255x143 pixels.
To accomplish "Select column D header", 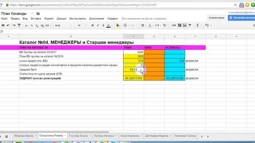I will (x=154, y=37).
